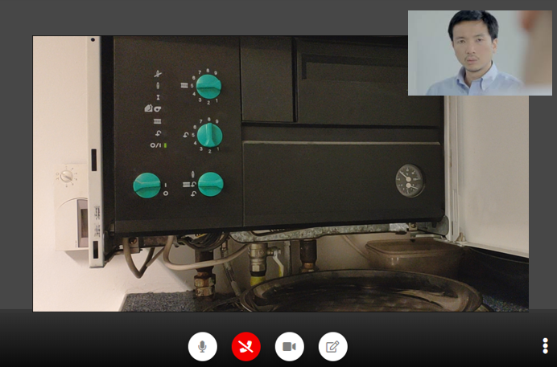The width and height of the screenshot is (557, 367).
Task: Mute the microphone
Action: (x=202, y=347)
